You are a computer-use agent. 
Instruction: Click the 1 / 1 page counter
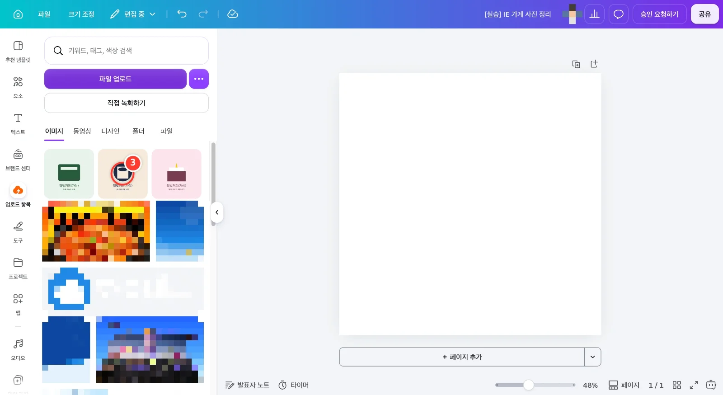point(656,385)
